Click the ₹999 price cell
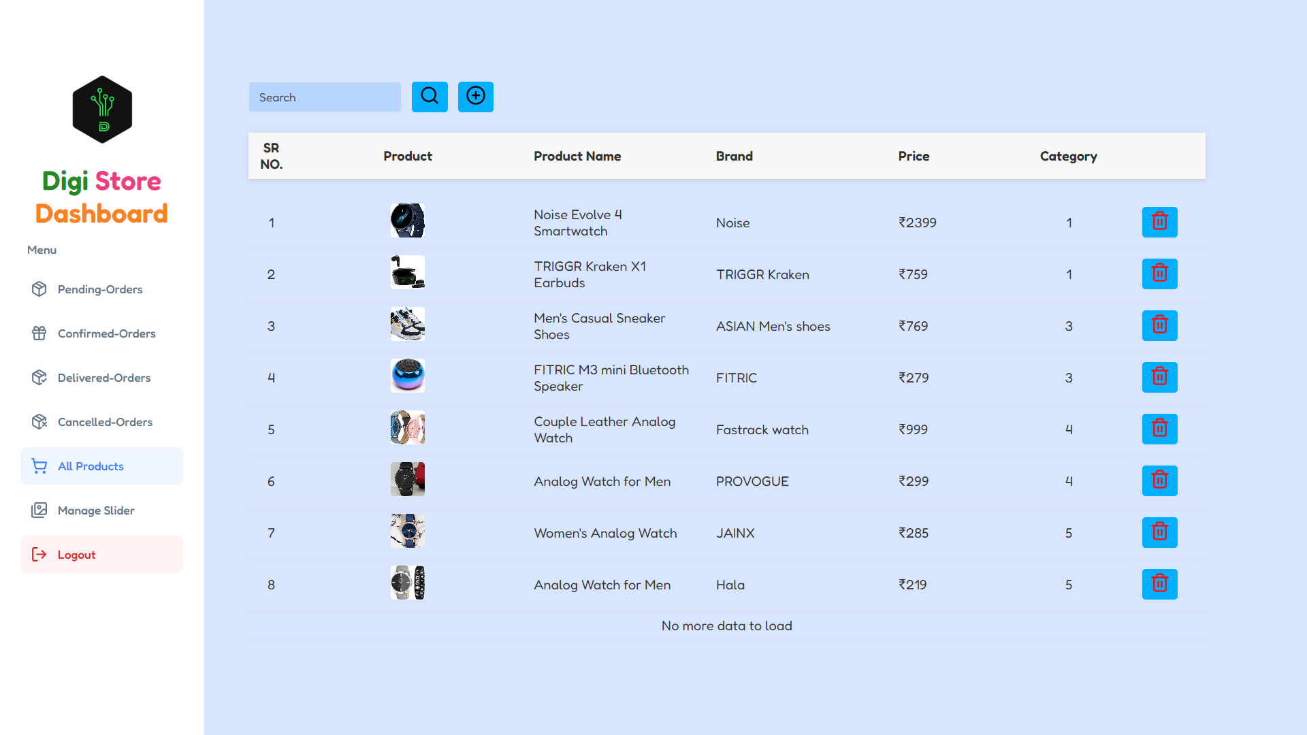Viewport: 1307px width, 735px height. [913, 429]
